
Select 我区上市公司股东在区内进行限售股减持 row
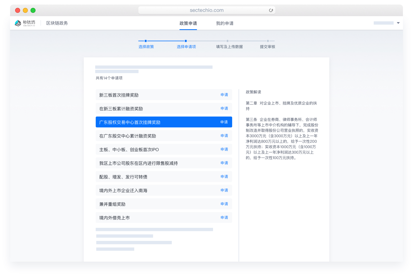click(x=138, y=163)
